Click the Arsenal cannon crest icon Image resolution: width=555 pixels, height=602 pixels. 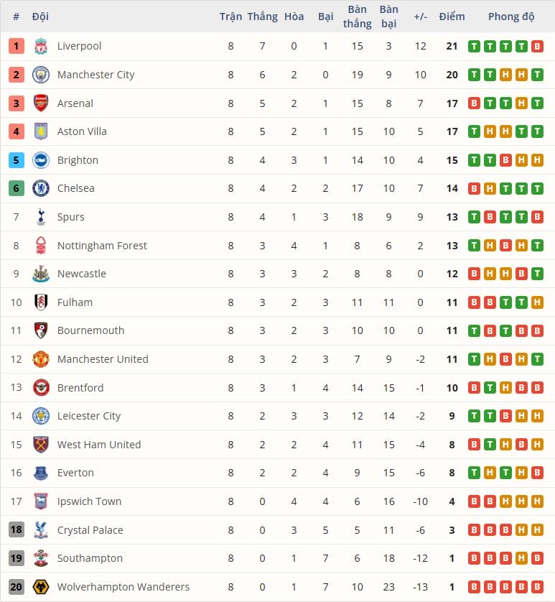[41, 103]
